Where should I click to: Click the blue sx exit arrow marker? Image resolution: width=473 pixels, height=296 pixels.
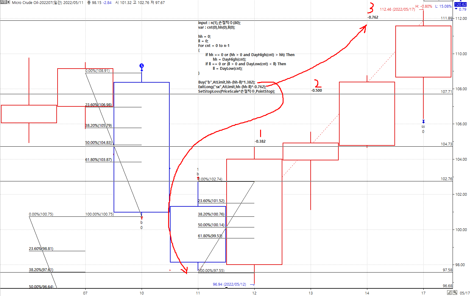coord(423,122)
